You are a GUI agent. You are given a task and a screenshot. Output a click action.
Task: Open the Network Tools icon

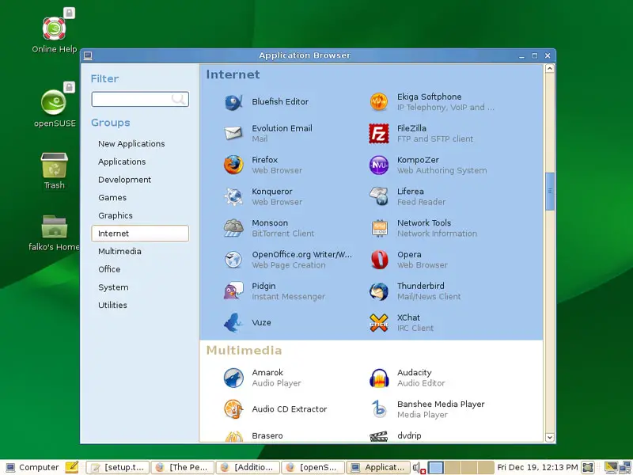(x=379, y=228)
